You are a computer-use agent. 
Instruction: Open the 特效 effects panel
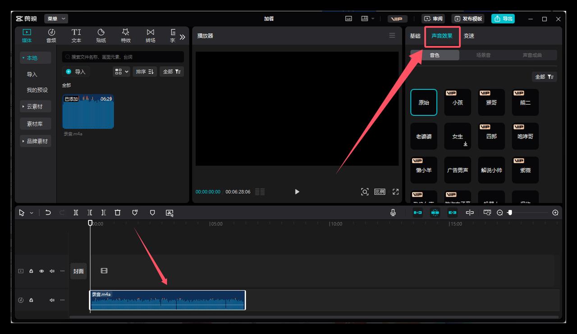126,36
